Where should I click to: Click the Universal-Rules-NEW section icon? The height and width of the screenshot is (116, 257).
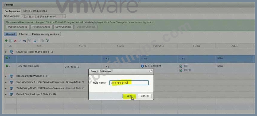pos(11,52)
